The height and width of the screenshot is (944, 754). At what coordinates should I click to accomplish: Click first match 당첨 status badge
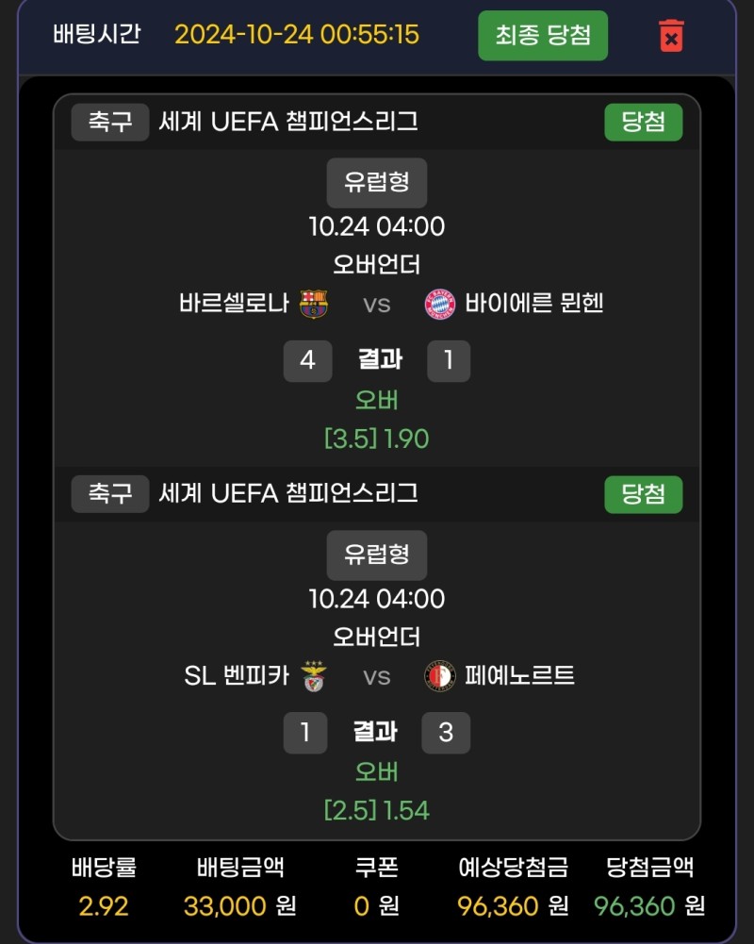pos(643,122)
